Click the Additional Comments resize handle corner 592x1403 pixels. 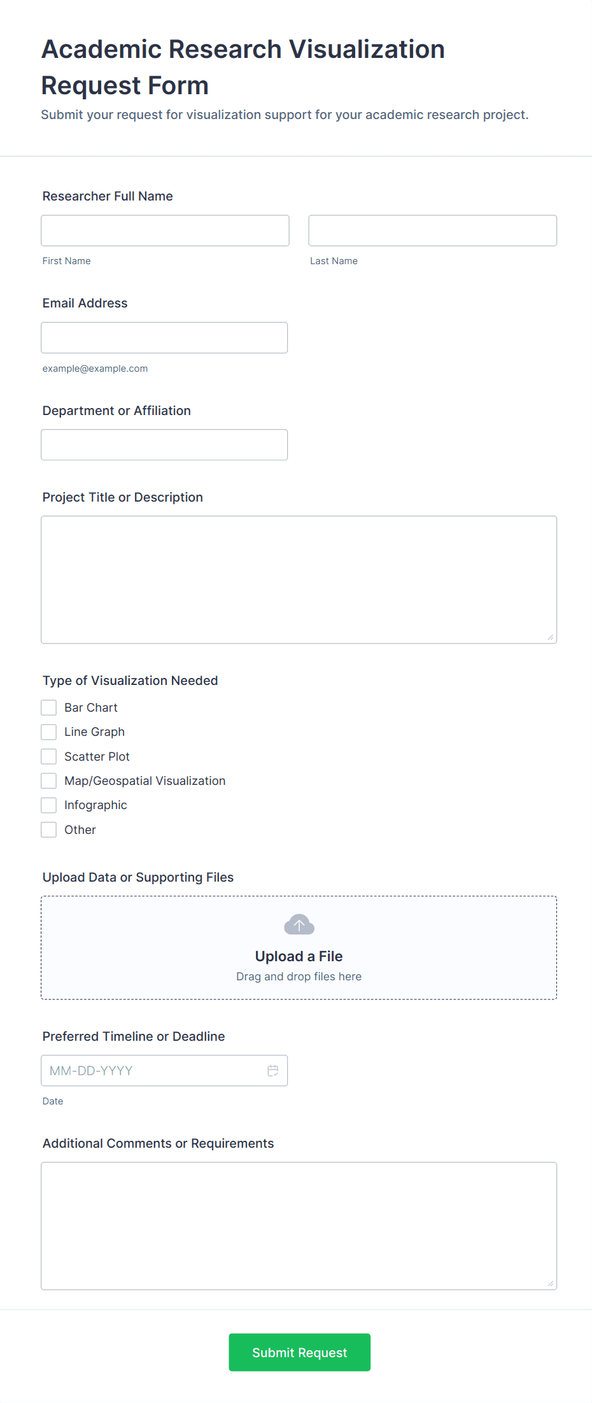[x=551, y=1283]
